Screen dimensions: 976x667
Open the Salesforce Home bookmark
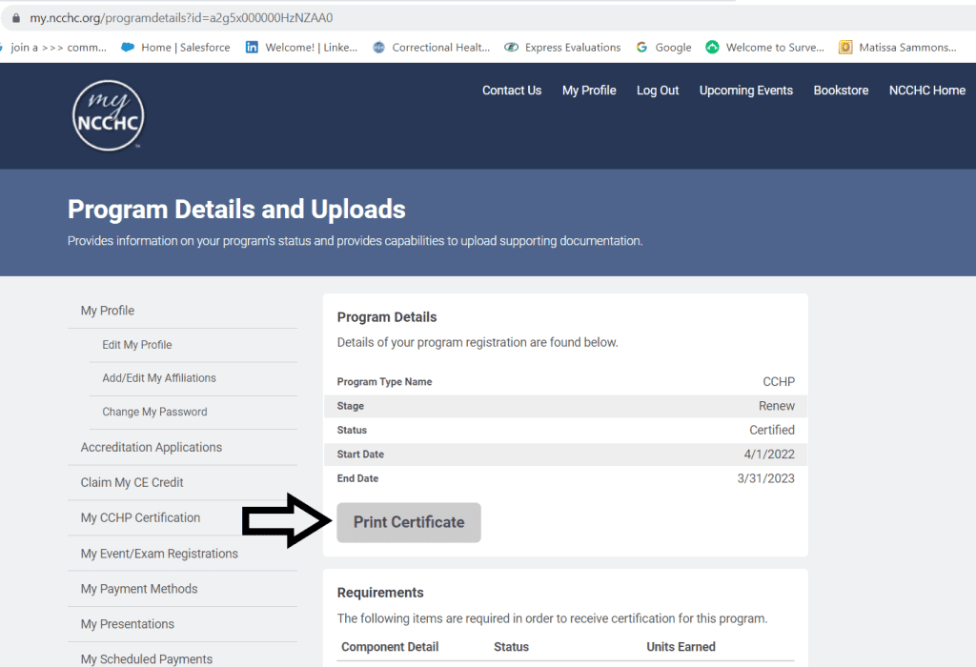(x=176, y=47)
